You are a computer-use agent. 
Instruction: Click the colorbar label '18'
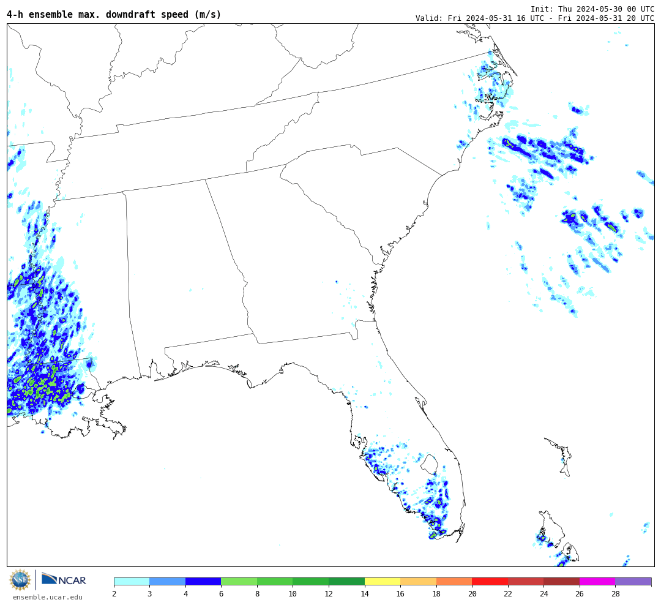(436, 593)
